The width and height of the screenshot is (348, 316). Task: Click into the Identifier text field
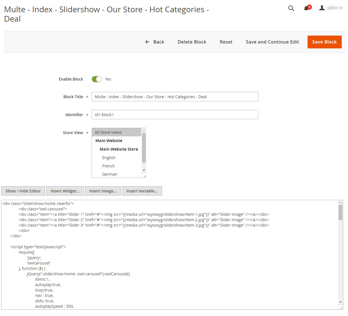click(175, 115)
